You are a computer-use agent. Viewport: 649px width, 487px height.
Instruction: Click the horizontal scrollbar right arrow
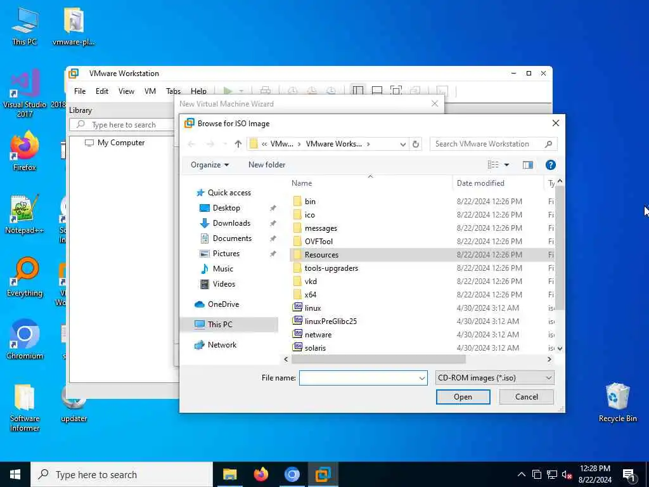point(549,360)
